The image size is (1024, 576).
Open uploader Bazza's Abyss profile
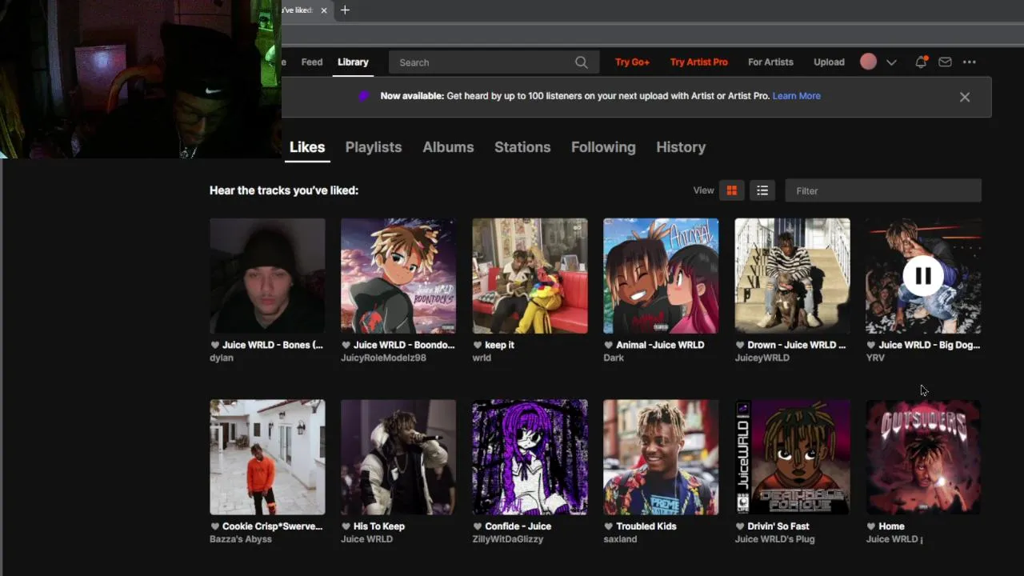(241, 539)
